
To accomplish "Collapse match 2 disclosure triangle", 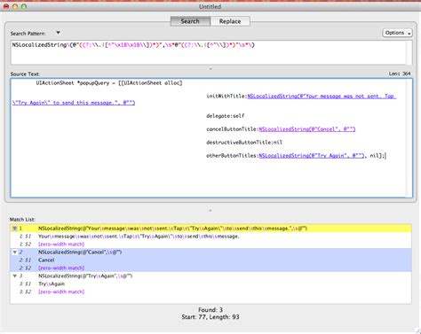I will coord(14,252).
